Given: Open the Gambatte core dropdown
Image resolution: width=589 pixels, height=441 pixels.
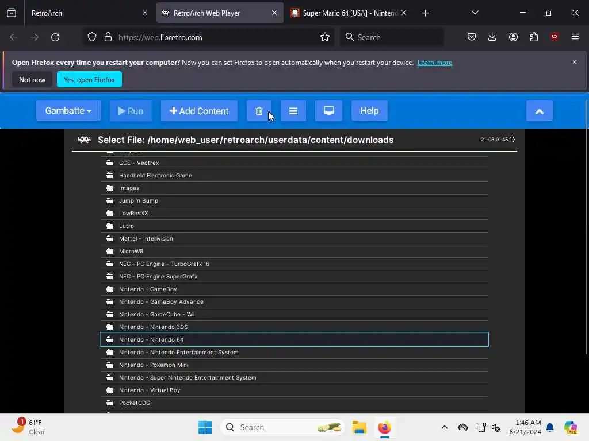Looking at the screenshot, I should pos(68,111).
